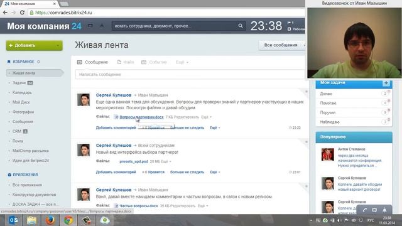The image size is (402, 226).
Task: Open File Explorer from the taskbar
Action: click(x=31, y=220)
